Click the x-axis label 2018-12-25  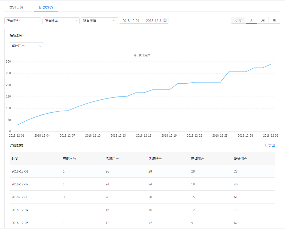[220, 135]
